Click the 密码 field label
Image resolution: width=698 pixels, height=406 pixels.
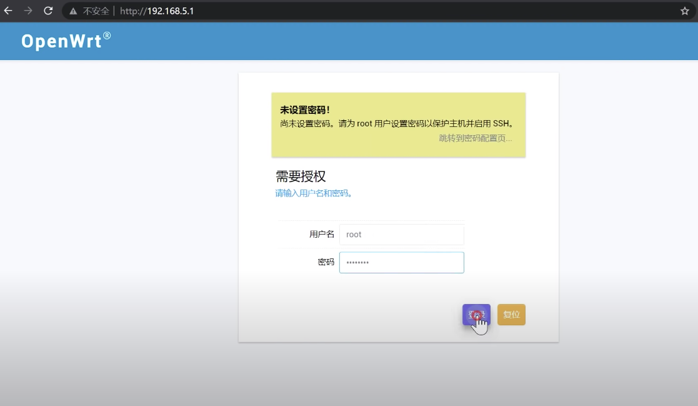326,263
